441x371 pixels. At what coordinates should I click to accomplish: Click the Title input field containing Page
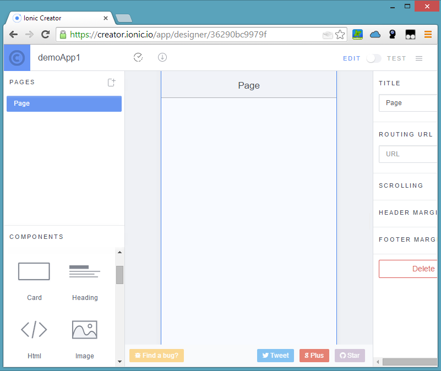[x=408, y=103]
